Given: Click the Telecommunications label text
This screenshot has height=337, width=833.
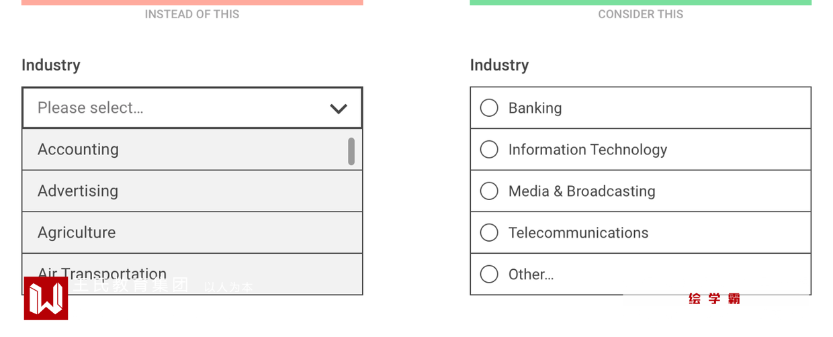Looking at the screenshot, I should pos(578,233).
